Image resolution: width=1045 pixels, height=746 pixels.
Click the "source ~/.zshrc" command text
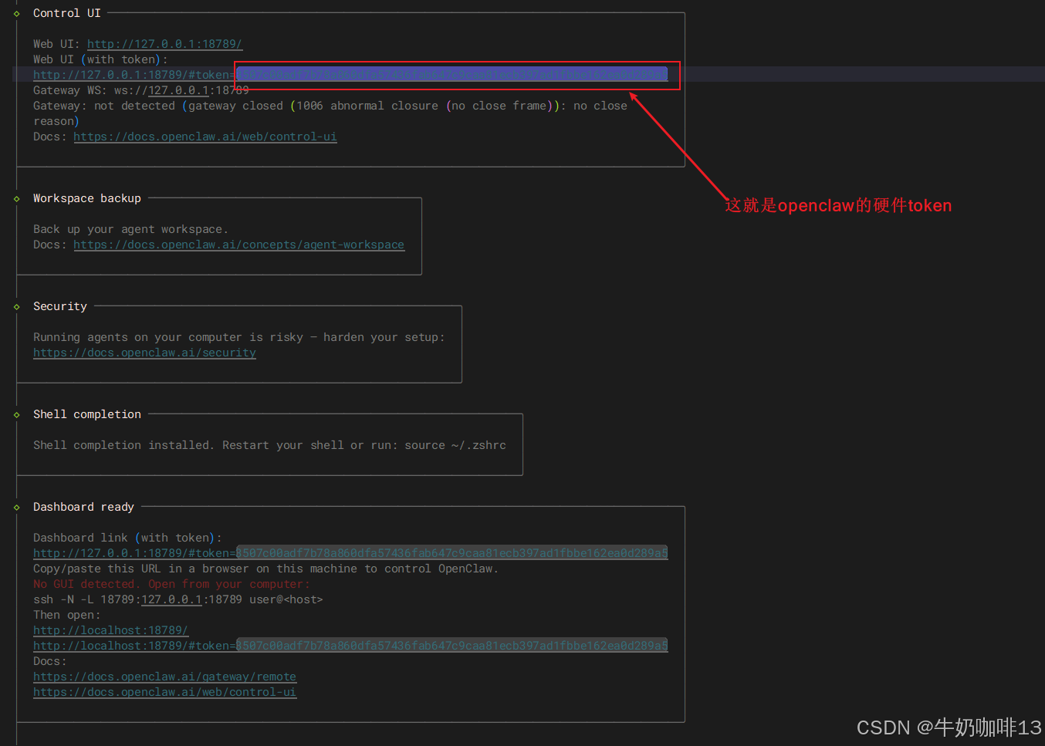[455, 445]
